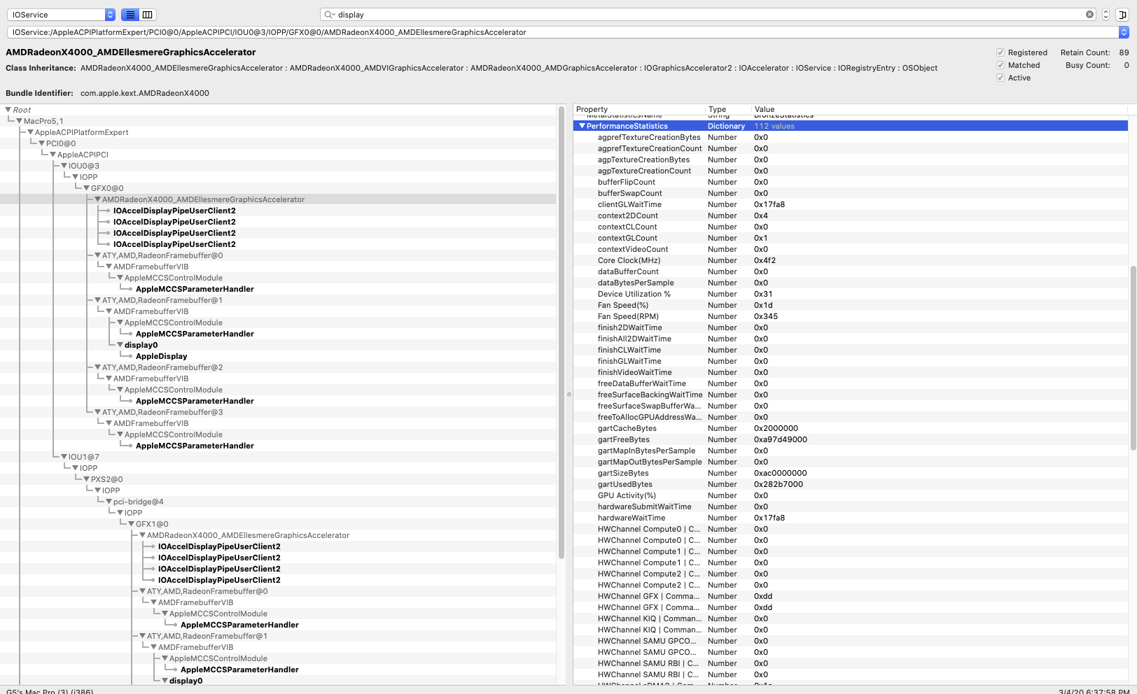Collapse the pci-bridge@4 node

coord(109,502)
